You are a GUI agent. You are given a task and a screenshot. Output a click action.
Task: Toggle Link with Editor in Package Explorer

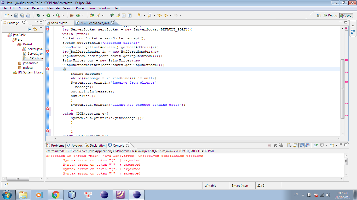point(35,29)
